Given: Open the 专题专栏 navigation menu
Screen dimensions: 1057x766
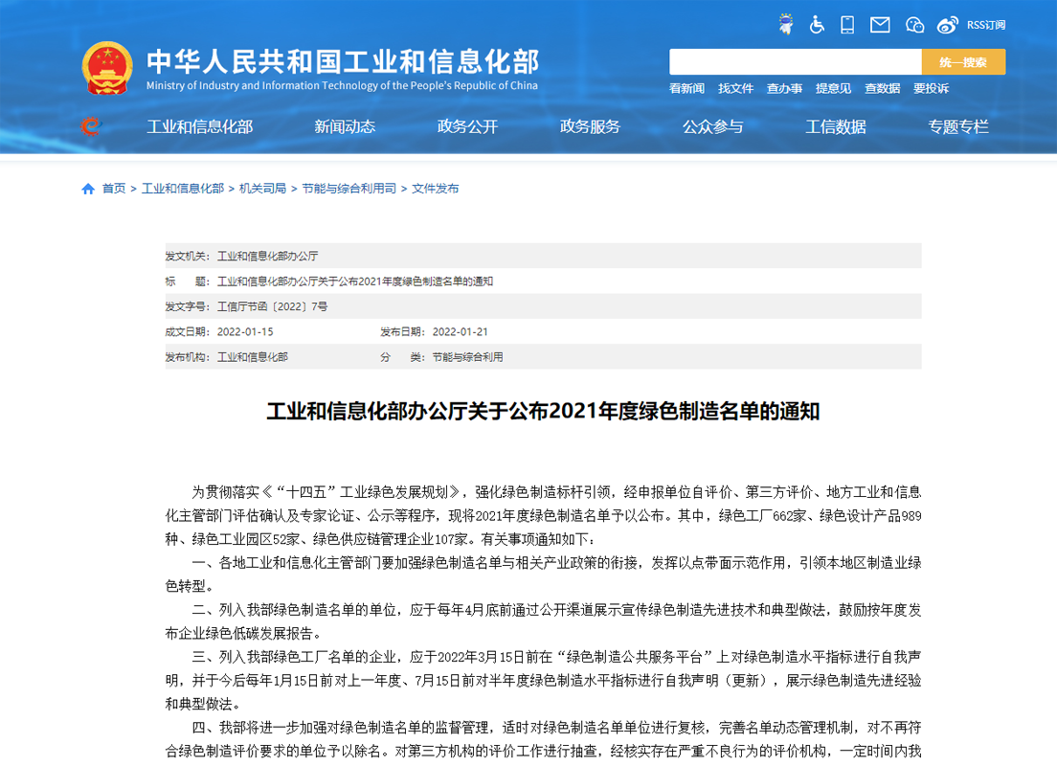Looking at the screenshot, I should (x=957, y=126).
